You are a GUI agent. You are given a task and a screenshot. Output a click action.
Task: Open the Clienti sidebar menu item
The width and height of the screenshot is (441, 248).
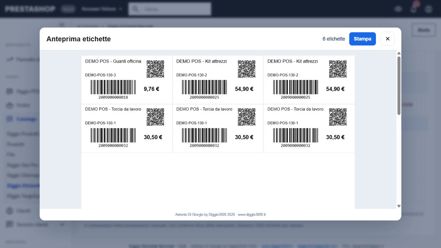click(23, 210)
